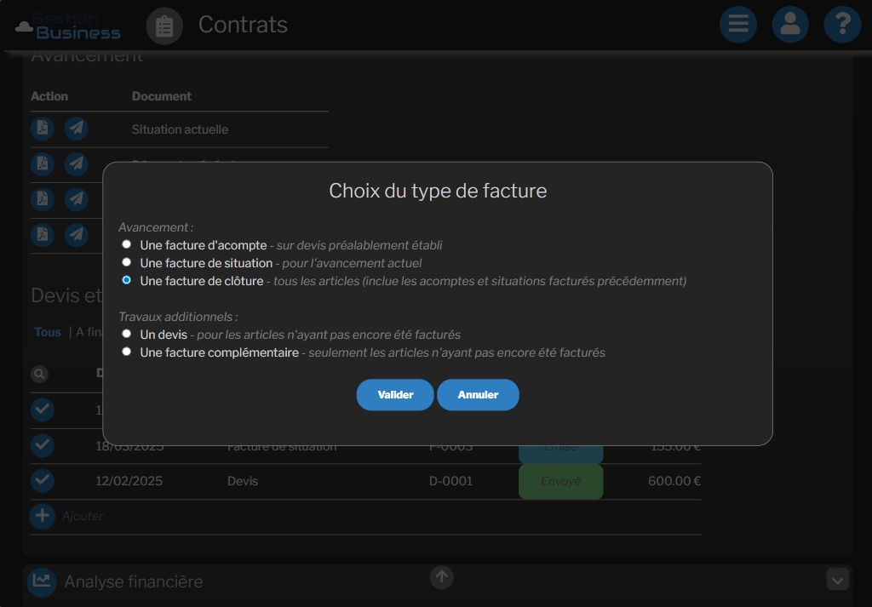
Task: Click the help question mark icon
Action: tap(842, 24)
